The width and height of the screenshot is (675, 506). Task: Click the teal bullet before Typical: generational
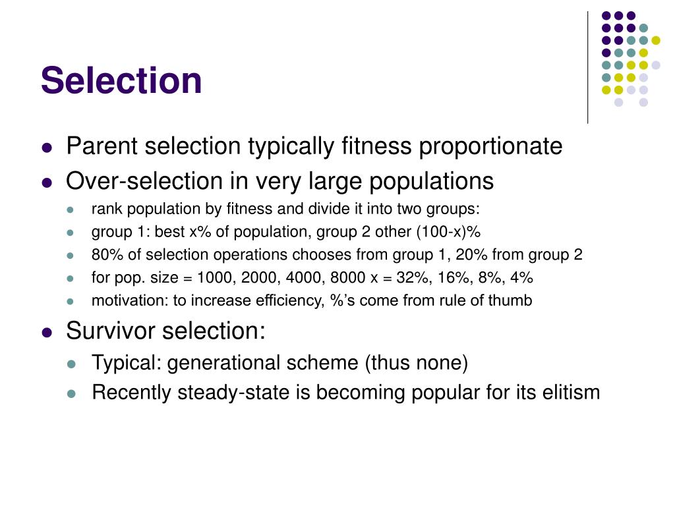(71, 364)
